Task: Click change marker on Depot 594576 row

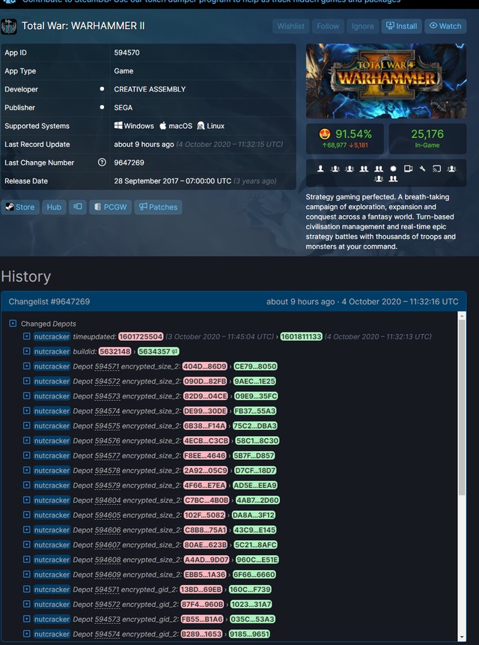Action: point(27,440)
